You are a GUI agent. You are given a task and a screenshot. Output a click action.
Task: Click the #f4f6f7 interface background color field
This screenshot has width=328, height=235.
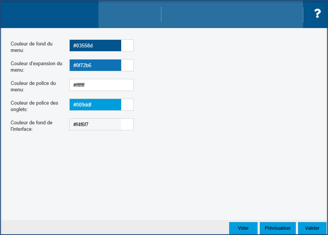95,124
